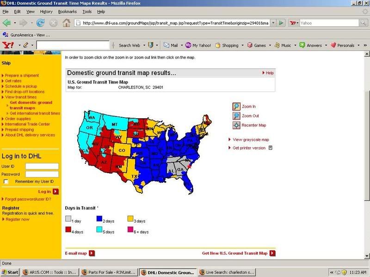The height and width of the screenshot is (277, 370).
Task: Expand the Games dropdown arrow
Action: click(x=270, y=45)
